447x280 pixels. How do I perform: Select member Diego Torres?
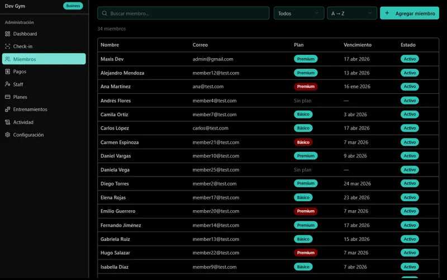115,184
